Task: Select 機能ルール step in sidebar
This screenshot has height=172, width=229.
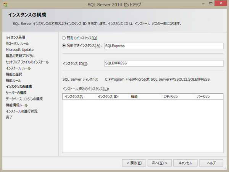Action: pyautogui.click(x=13, y=80)
